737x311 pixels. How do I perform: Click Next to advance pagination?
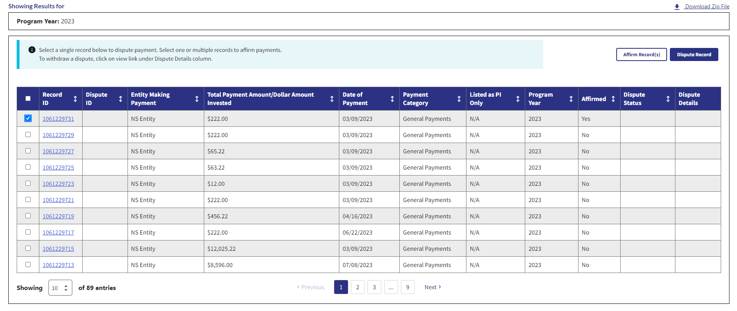click(x=433, y=287)
